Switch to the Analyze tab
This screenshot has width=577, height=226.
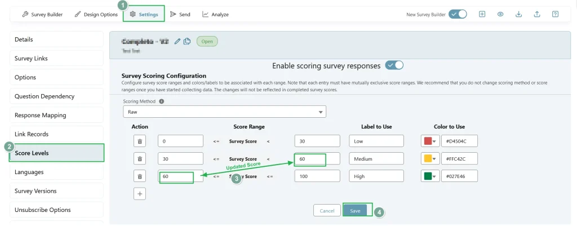point(215,14)
